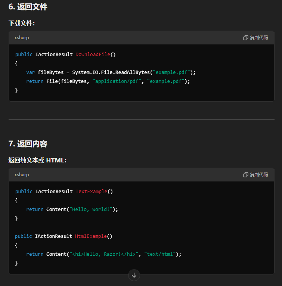This screenshot has width=282, height=286.
Task: Click the "text/html" string in the code
Action: [x=160, y=254]
